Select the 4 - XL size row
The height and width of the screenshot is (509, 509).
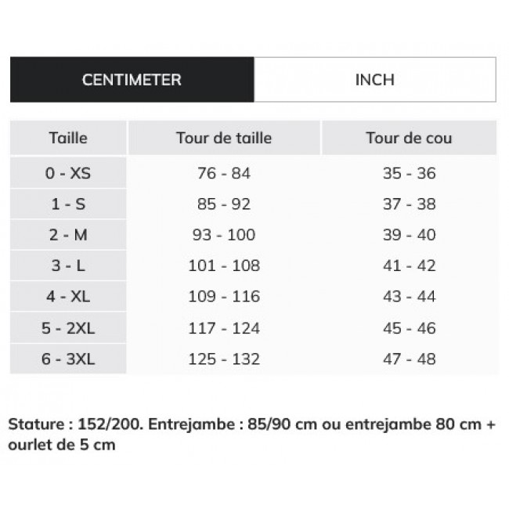[68, 297]
